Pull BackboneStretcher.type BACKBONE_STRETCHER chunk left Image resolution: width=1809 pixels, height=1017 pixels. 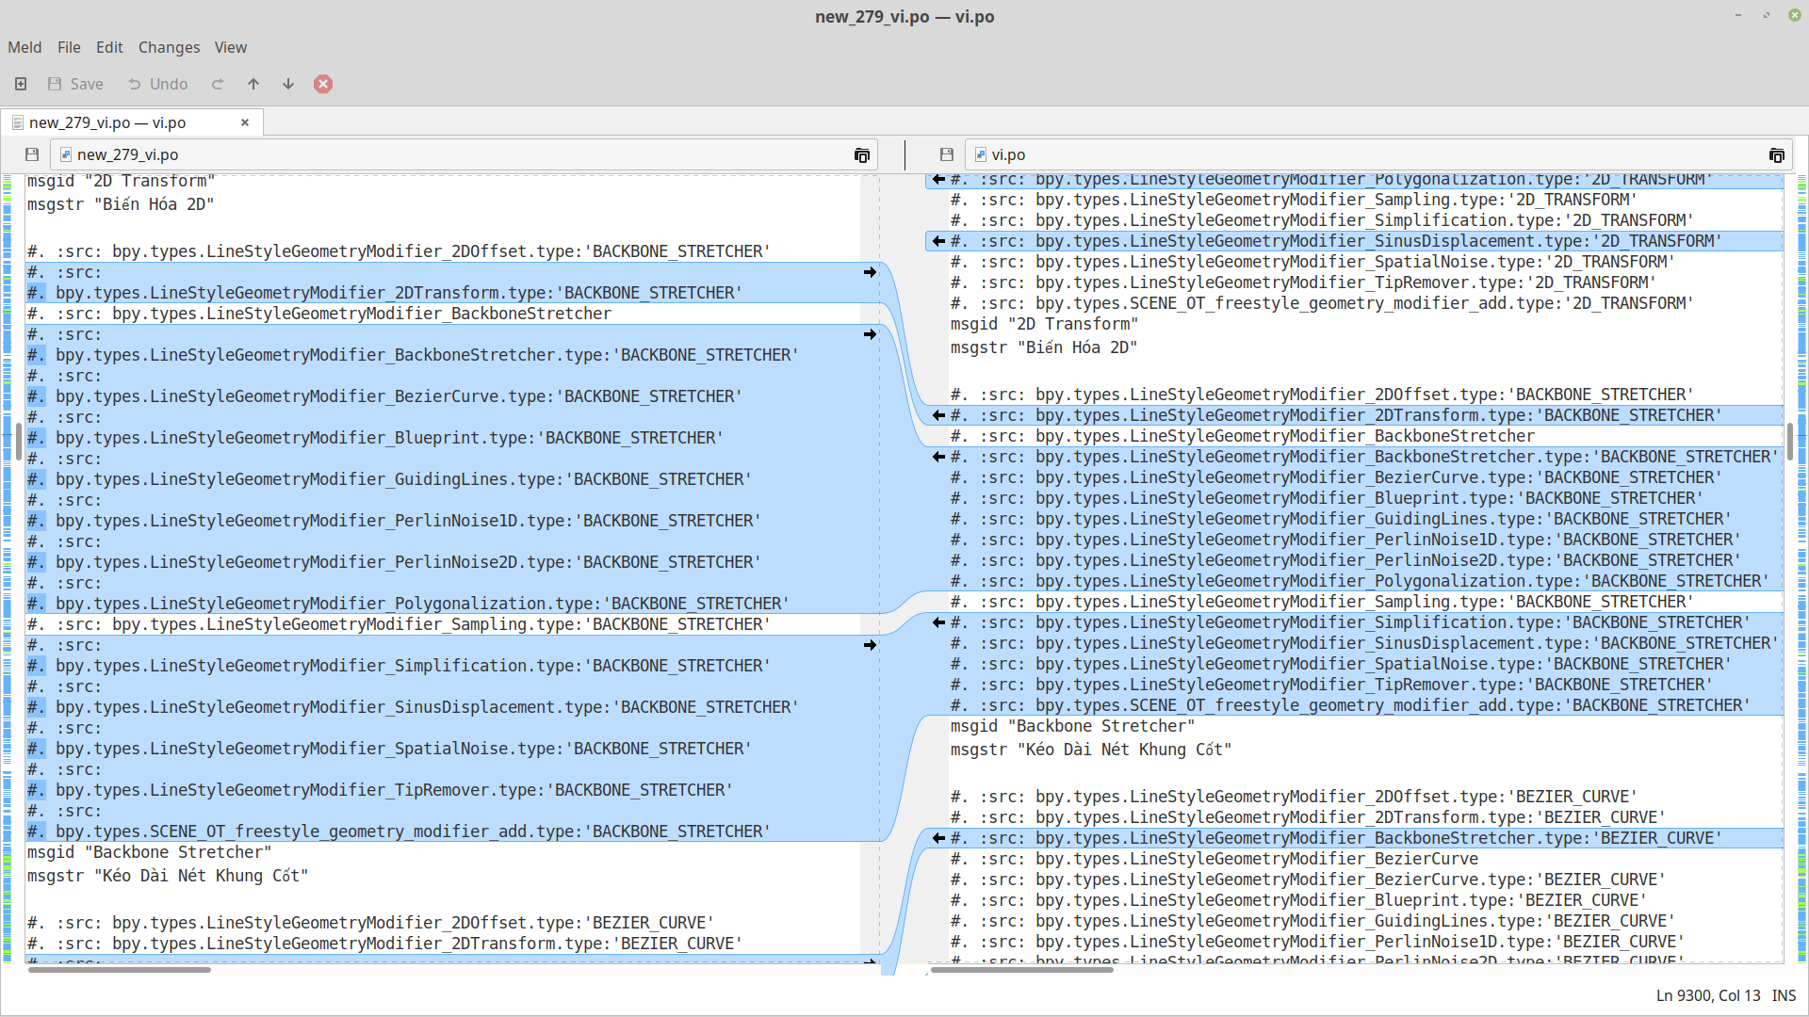(938, 457)
